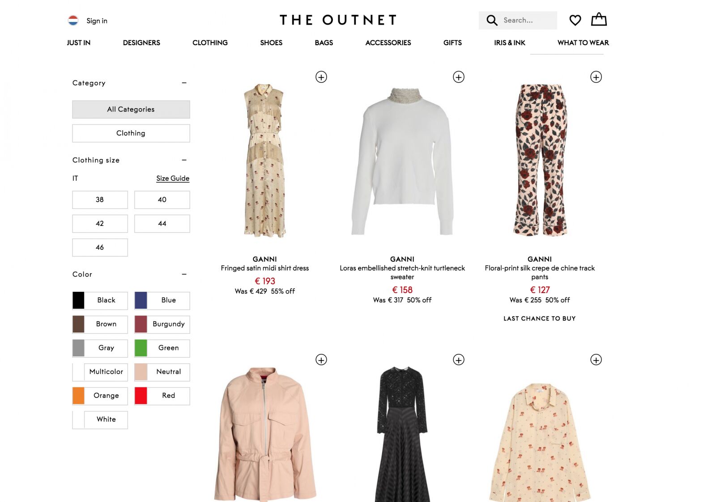Open the ACCESSORIES menu
The width and height of the screenshot is (716, 502).
pyautogui.click(x=388, y=43)
